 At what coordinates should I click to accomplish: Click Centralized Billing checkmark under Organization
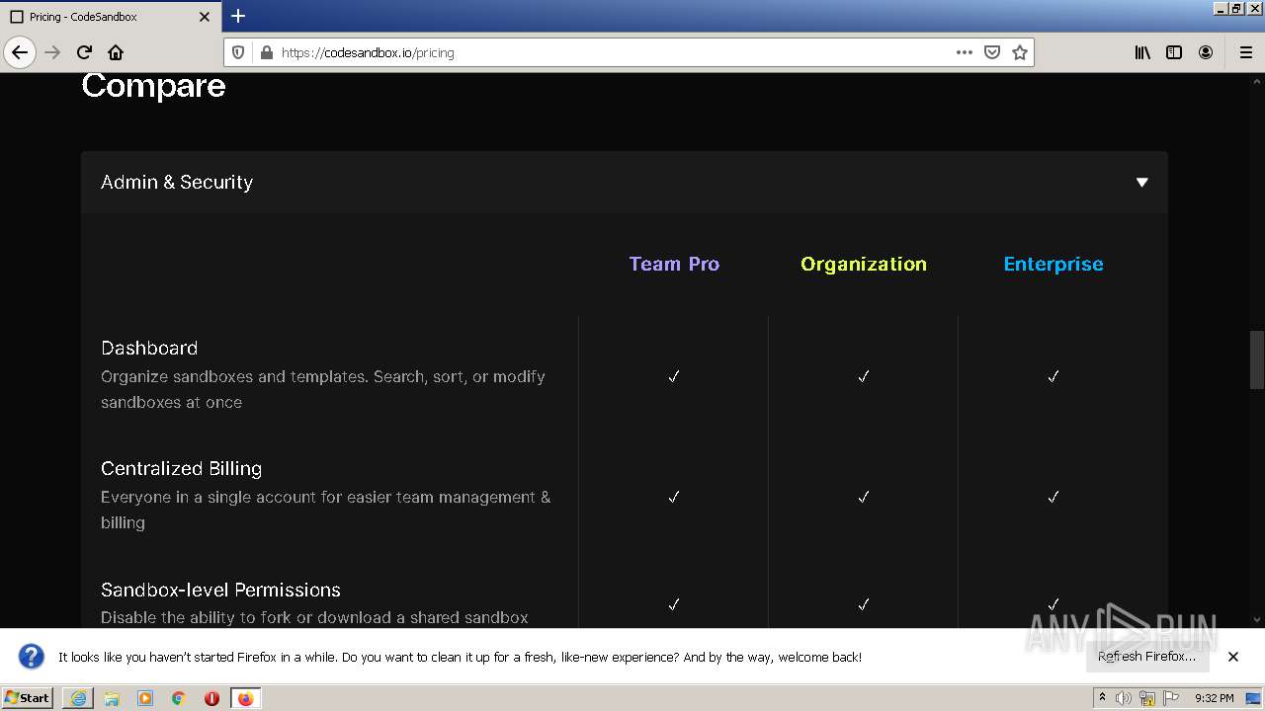[x=864, y=497]
